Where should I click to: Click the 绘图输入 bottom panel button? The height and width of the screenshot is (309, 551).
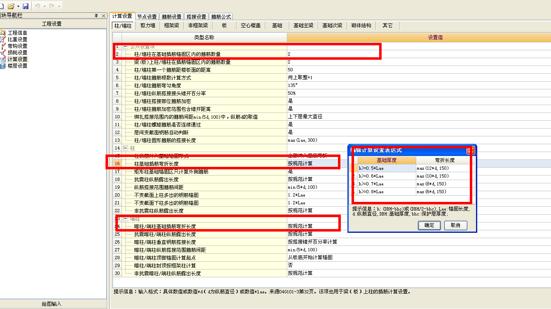click(52, 304)
